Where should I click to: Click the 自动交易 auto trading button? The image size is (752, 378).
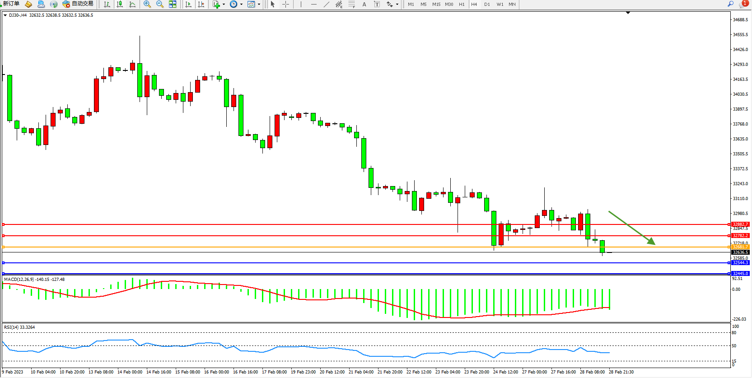[78, 4]
